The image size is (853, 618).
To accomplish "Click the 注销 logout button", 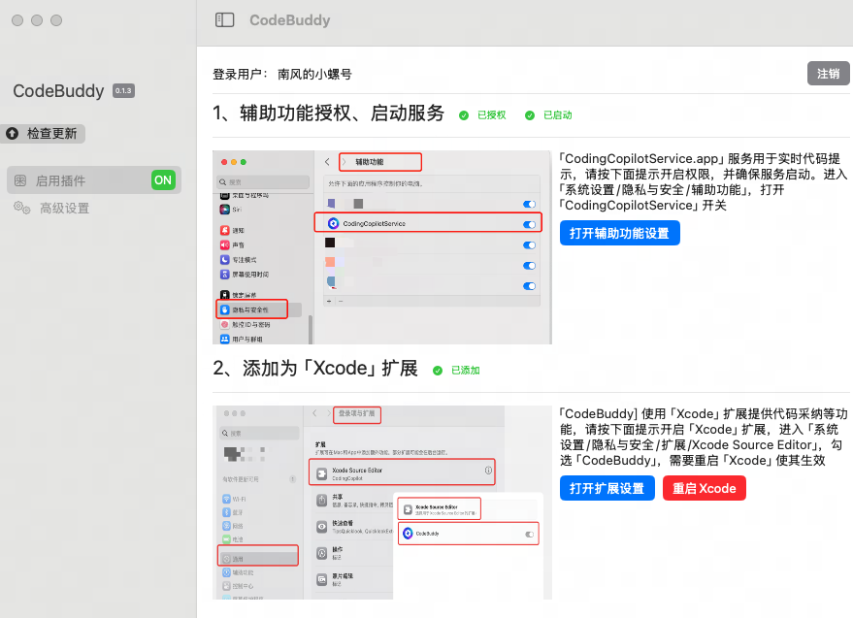I will 828,74.
